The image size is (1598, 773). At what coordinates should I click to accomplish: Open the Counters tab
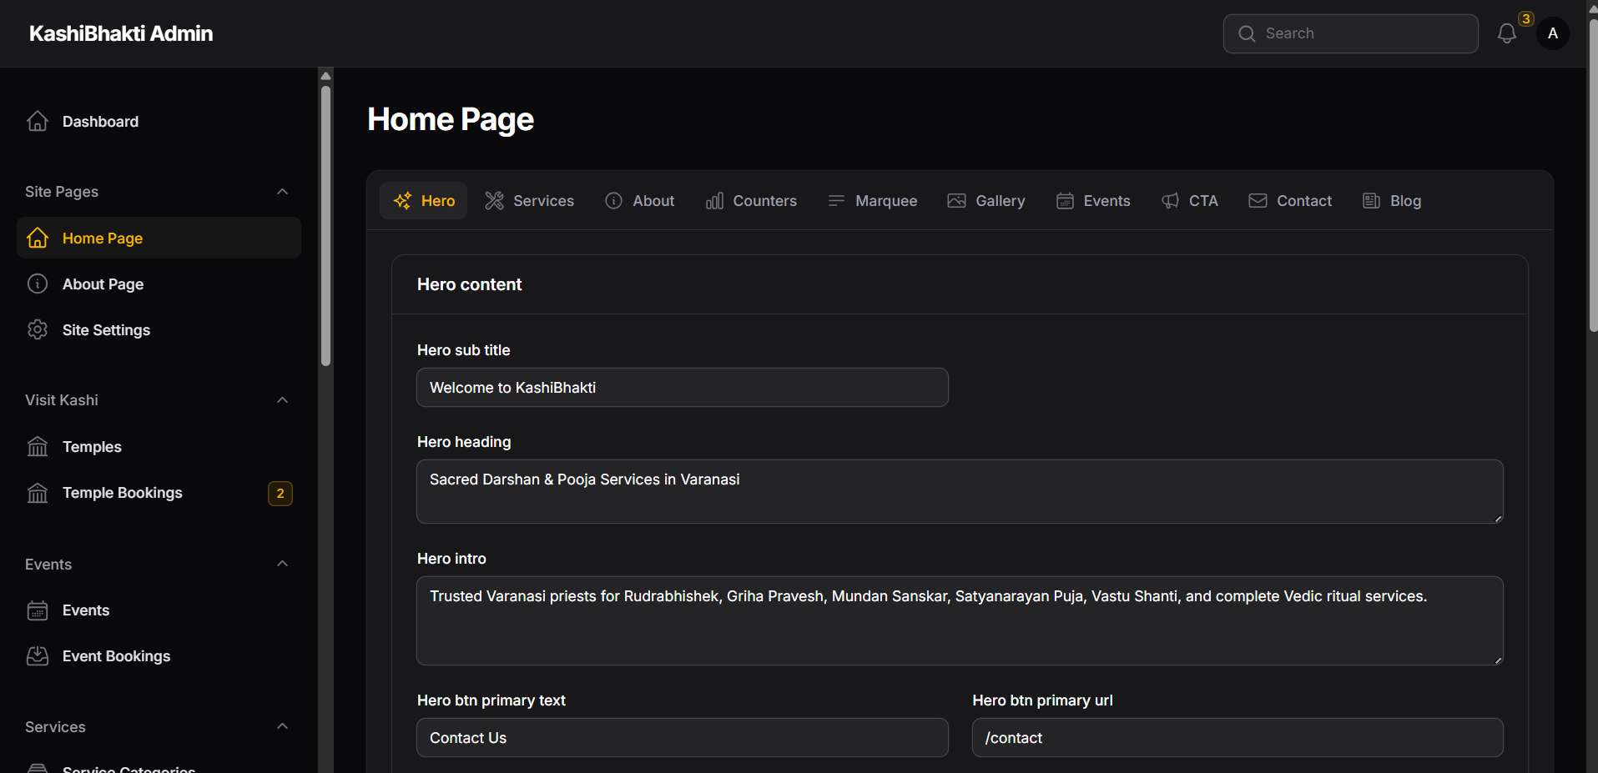[751, 201]
